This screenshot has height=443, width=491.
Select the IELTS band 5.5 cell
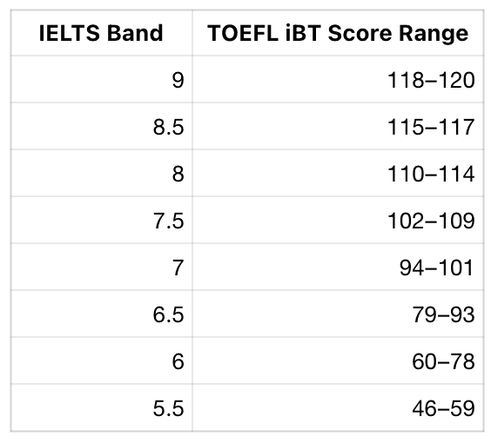coord(102,407)
